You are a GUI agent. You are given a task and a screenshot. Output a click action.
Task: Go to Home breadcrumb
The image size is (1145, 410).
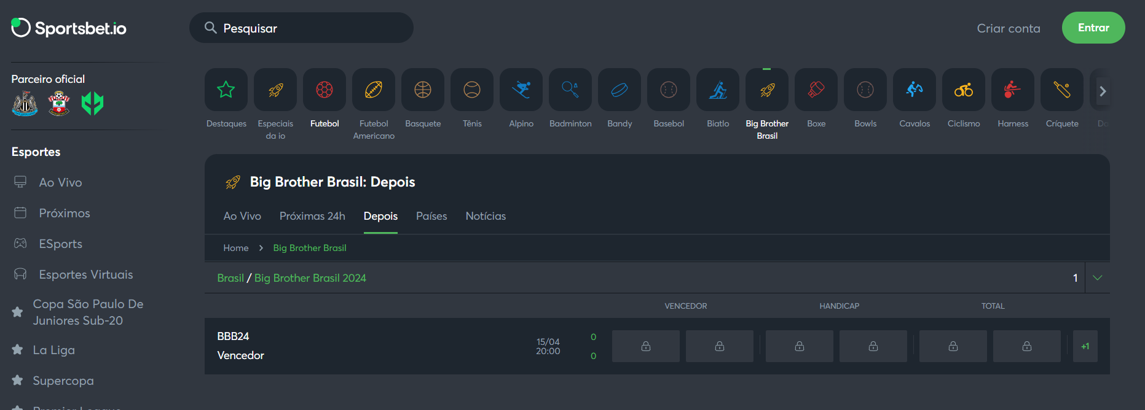[x=236, y=248]
